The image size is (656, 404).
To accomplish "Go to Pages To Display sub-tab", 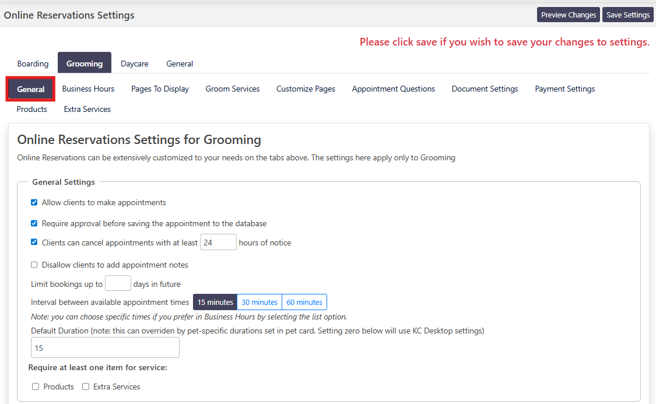I will (160, 89).
